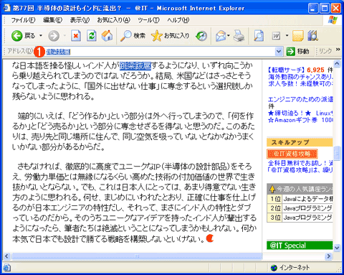
Task: Click the Stop loading icon
Action: click(76, 36)
